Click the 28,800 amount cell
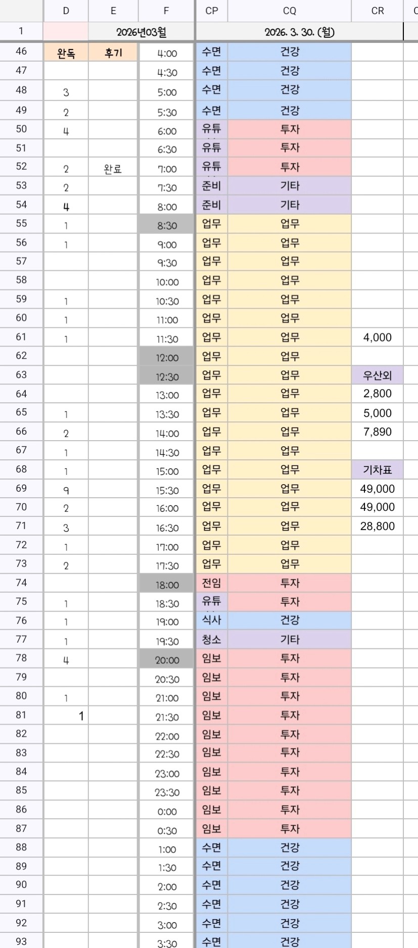Image resolution: width=418 pixels, height=948 pixels. click(377, 526)
